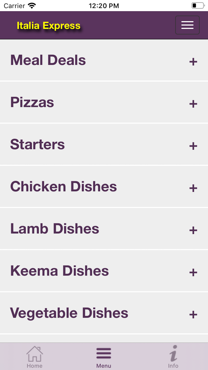
Task: Select the Pizzas category heading
Action: coord(32,103)
